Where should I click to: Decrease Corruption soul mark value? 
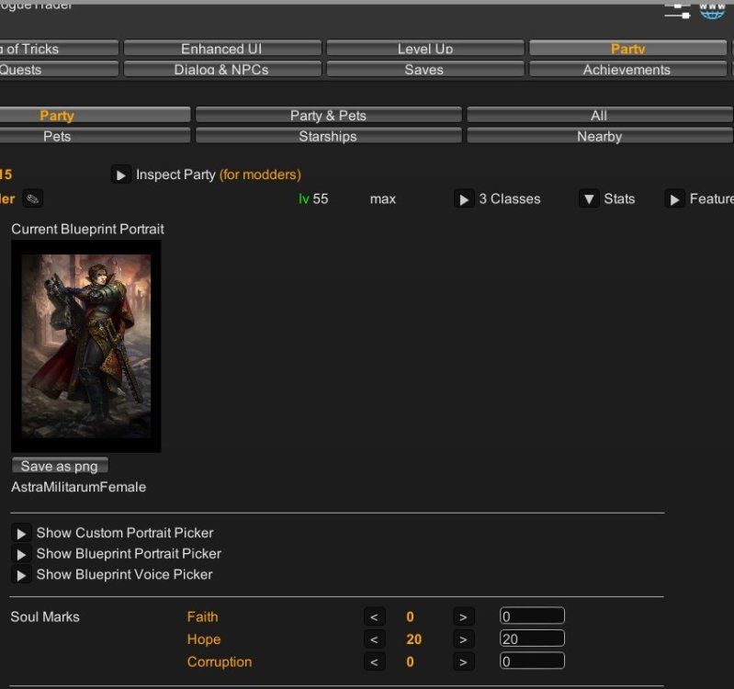tap(374, 661)
